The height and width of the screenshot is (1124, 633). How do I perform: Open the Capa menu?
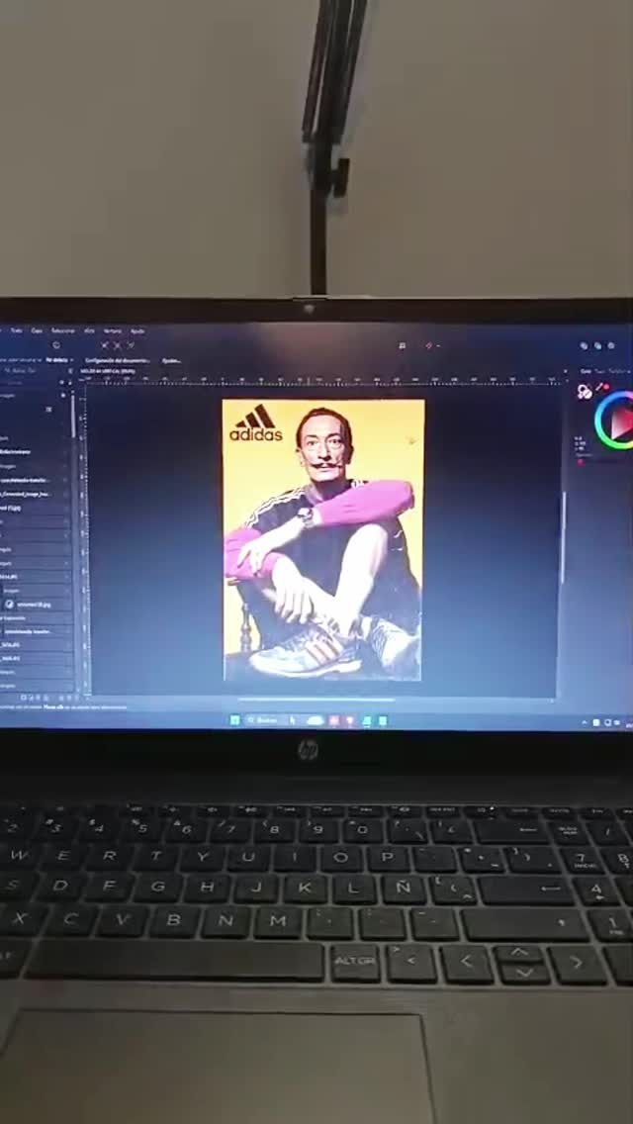[x=36, y=331]
